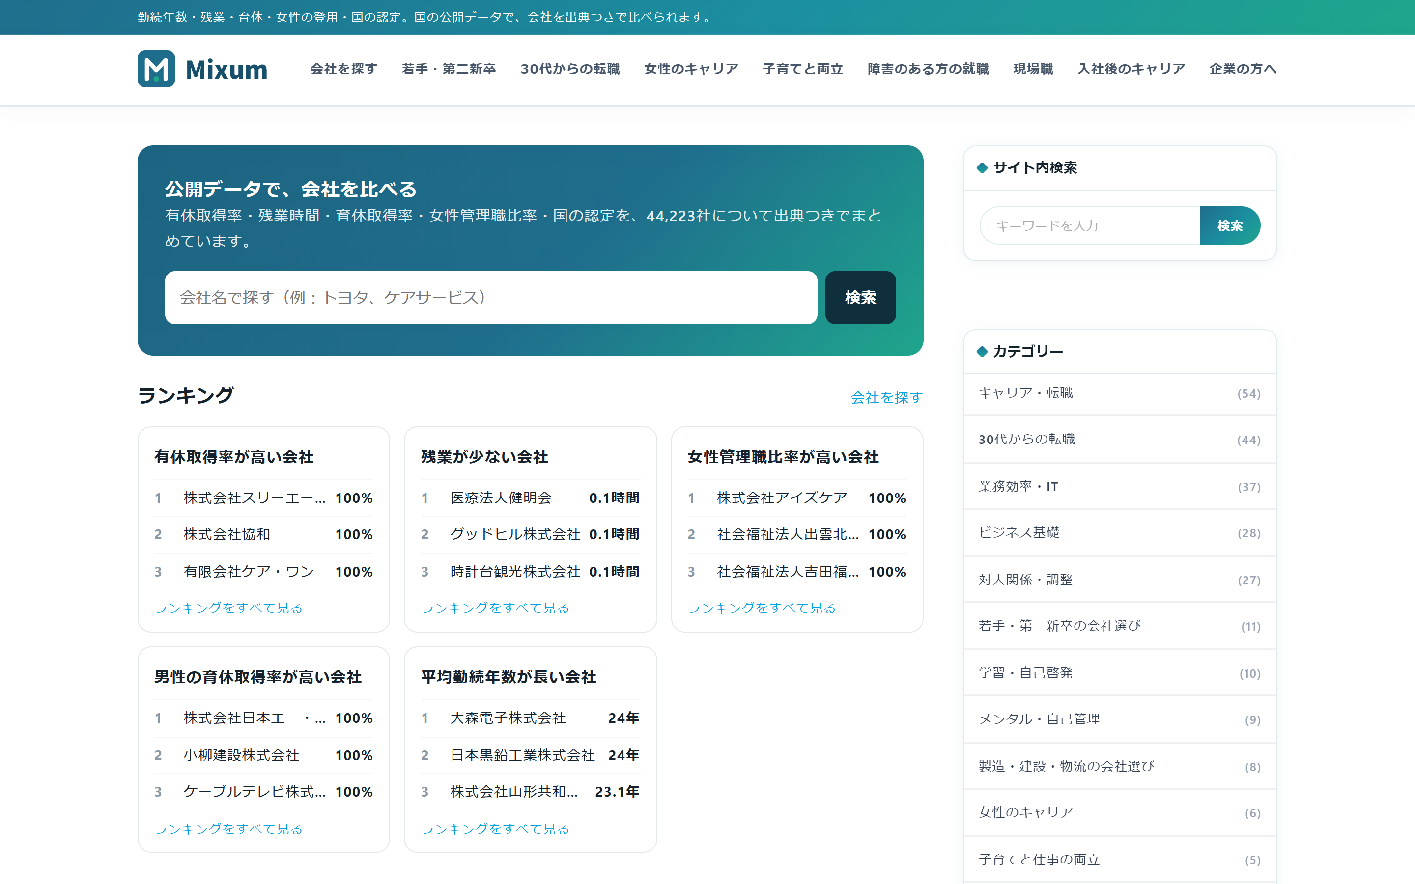Open 若手・第二新卒の会社選び category
Image resolution: width=1415 pixels, height=884 pixels.
point(1120,626)
